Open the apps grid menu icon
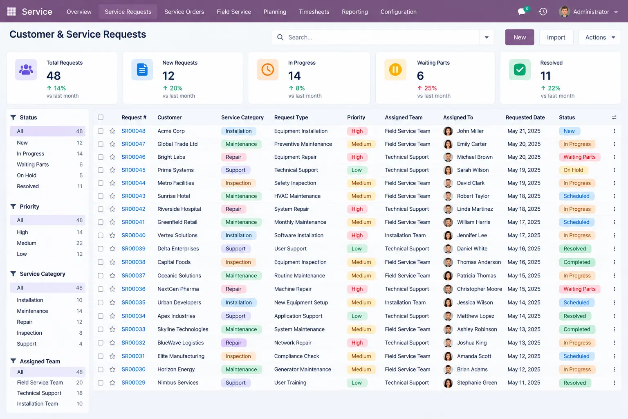The height and width of the screenshot is (419, 628). coord(11,11)
